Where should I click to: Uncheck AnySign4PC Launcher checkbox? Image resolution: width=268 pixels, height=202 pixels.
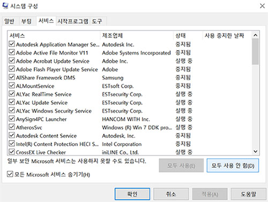[x=12, y=119]
